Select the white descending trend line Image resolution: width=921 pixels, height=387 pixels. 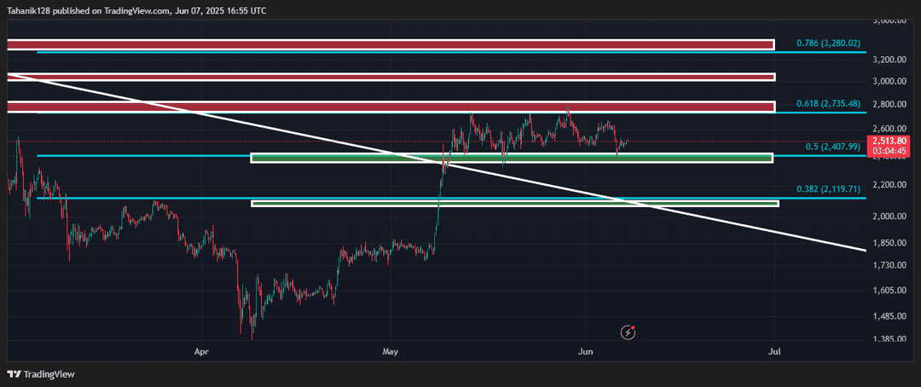point(436,163)
